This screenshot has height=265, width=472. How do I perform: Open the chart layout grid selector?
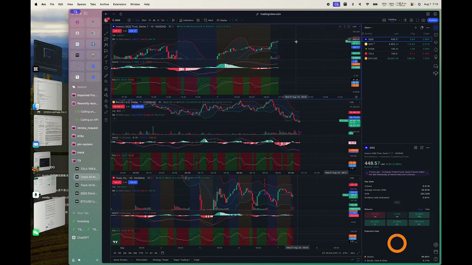pyautogui.click(x=384, y=20)
